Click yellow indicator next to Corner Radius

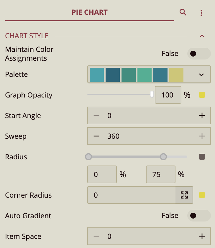(202, 195)
